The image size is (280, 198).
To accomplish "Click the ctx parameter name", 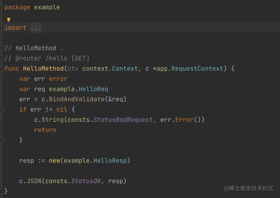I will pos(73,69).
